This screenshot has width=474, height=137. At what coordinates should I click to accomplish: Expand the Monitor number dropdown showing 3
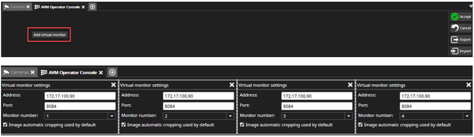[348, 116]
